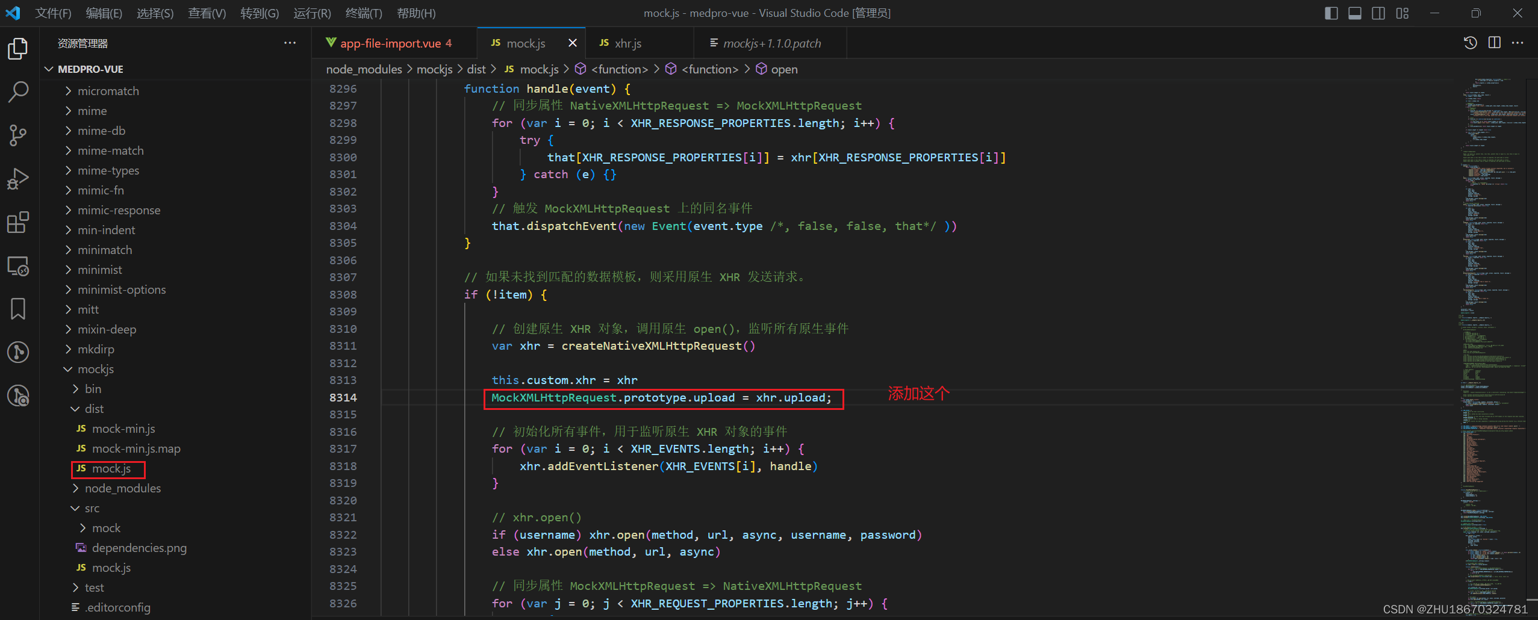Open Remote Explorer icon in activity bar
The image size is (1538, 620).
18,265
